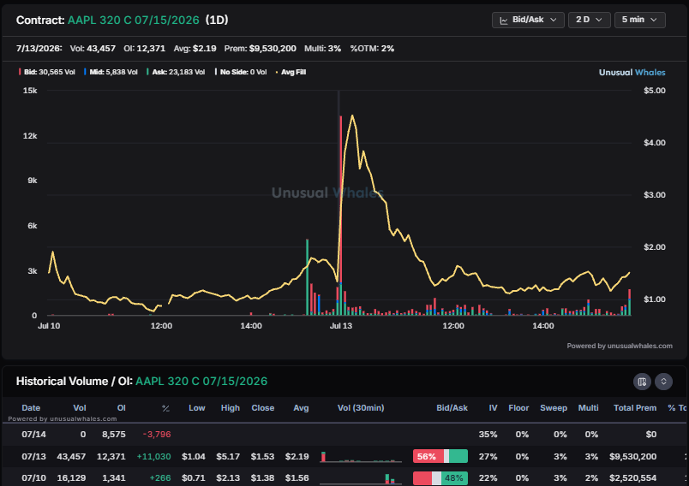The image size is (689, 486).
Task: Sort table by Sweep column header
Action: pyautogui.click(x=554, y=408)
